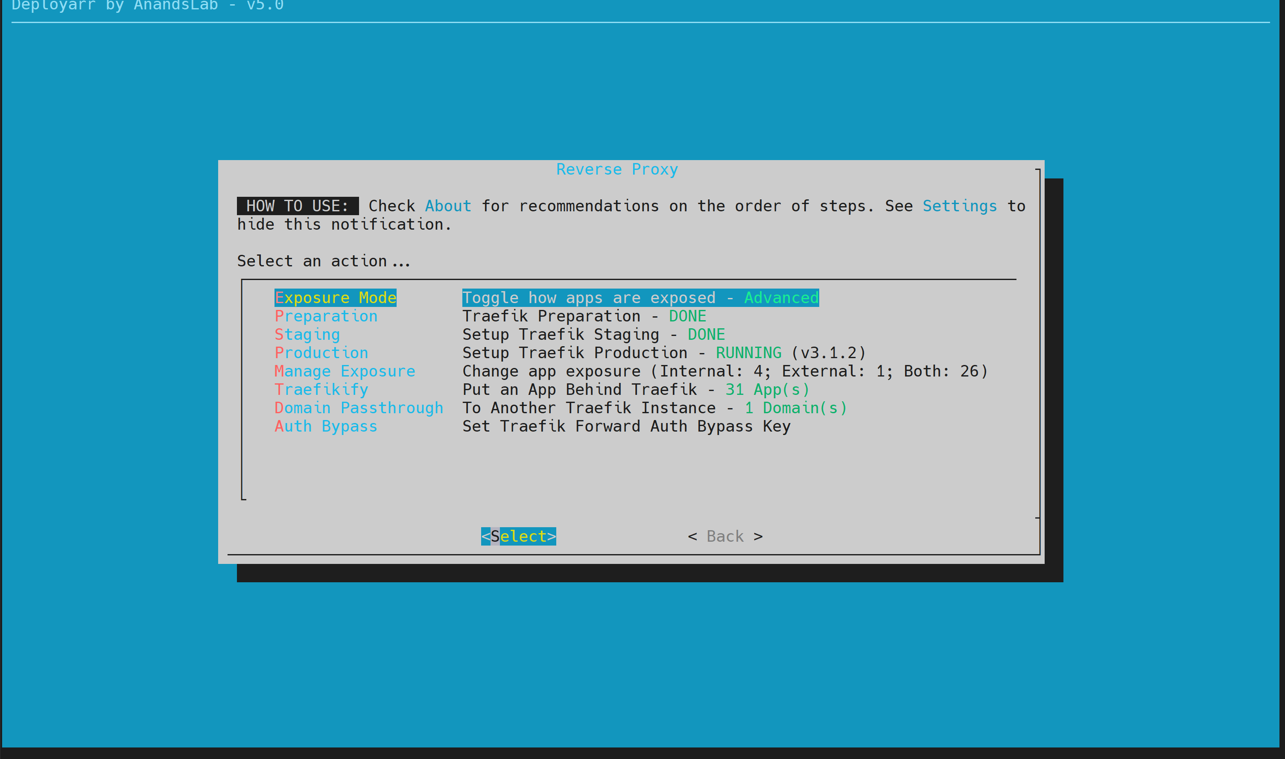
Task: Click the About link in the notice
Action: click(x=448, y=206)
